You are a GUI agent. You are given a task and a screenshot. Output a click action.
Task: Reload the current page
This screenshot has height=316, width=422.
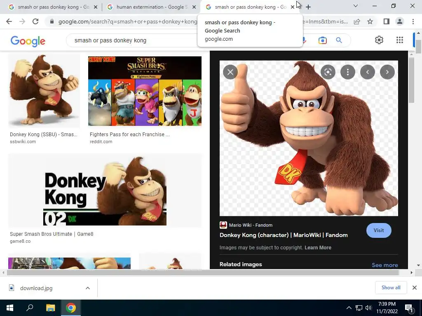point(35,21)
